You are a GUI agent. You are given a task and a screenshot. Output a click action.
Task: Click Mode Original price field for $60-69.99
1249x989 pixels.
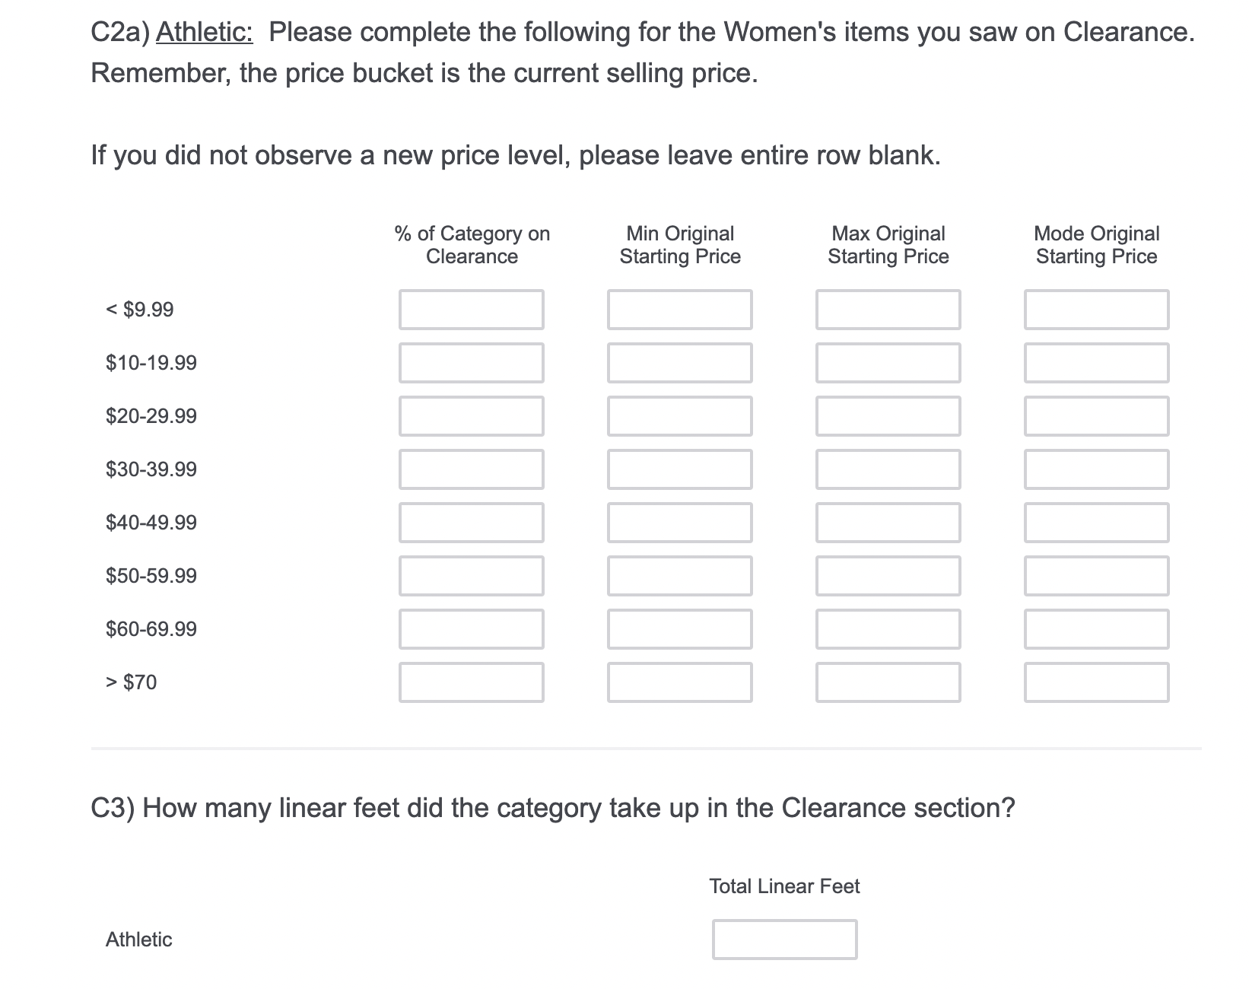pyautogui.click(x=1096, y=629)
